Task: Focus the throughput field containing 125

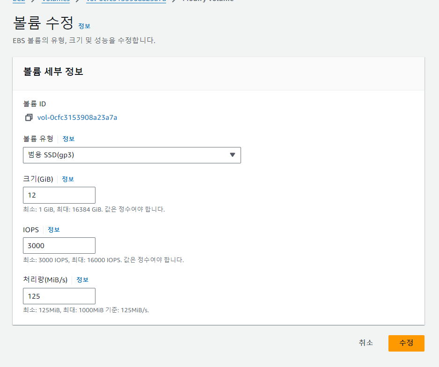Action: pos(59,296)
